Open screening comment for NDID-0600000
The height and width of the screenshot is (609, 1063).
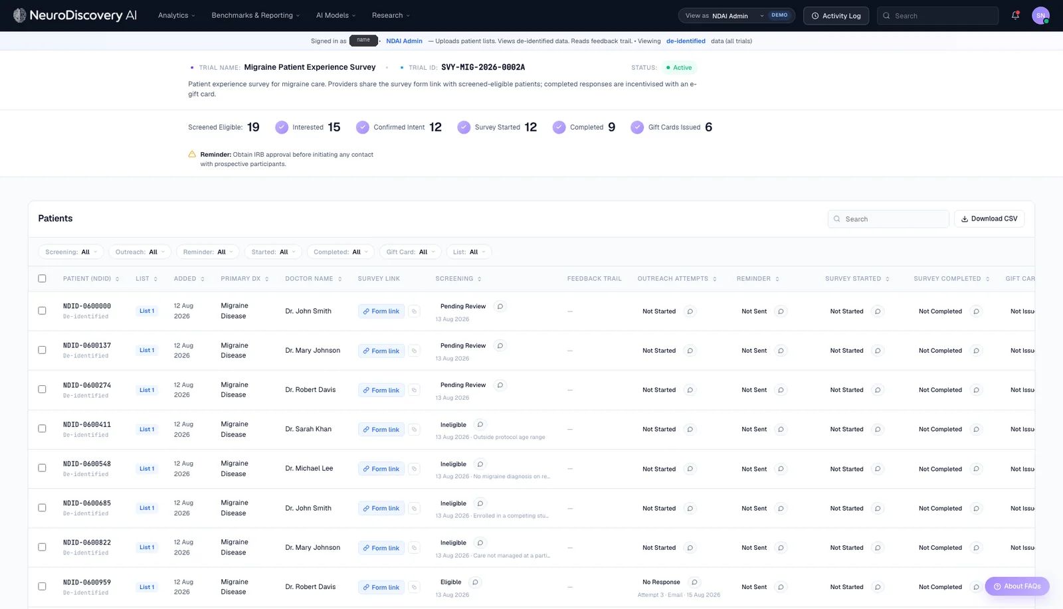pyautogui.click(x=500, y=306)
